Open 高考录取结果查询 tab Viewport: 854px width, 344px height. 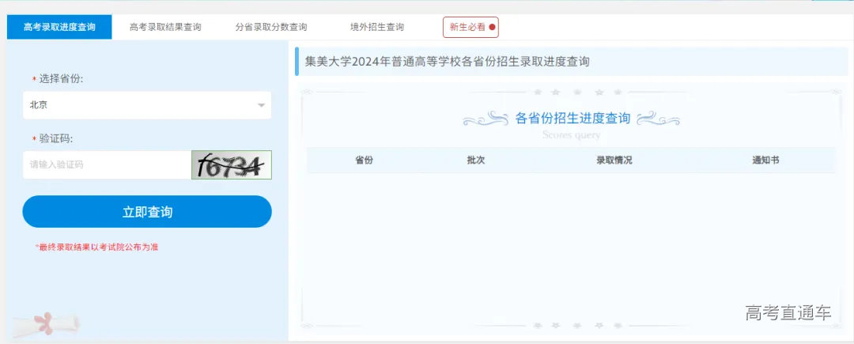pyautogui.click(x=165, y=27)
